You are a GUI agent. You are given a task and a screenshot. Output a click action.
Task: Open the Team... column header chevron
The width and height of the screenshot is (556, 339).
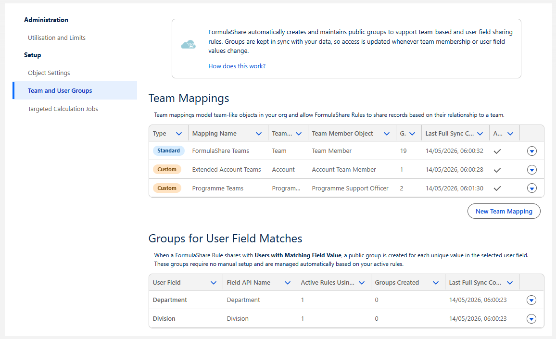pyautogui.click(x=299, y=134)
